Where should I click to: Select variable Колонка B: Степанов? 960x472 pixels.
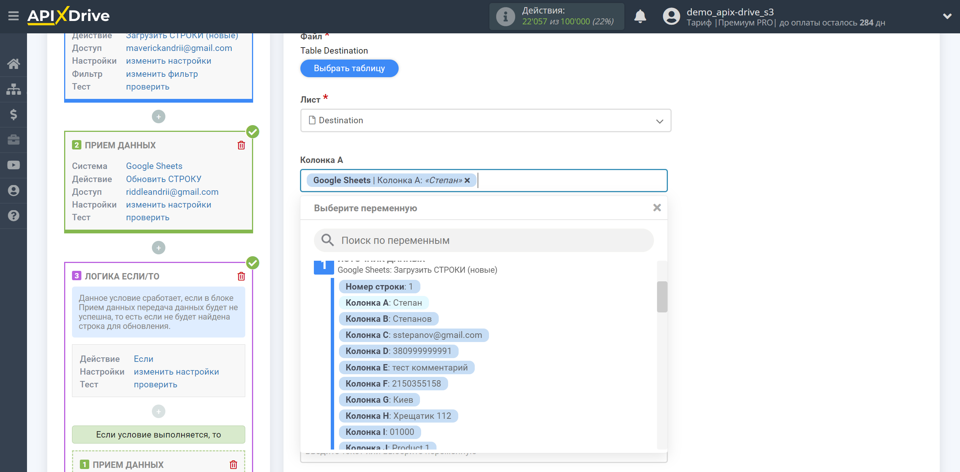point(388,319)
